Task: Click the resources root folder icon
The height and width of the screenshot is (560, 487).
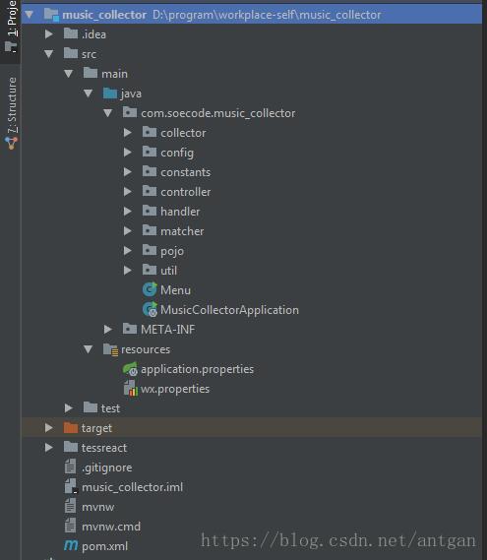Action: (x=110, y=349)
